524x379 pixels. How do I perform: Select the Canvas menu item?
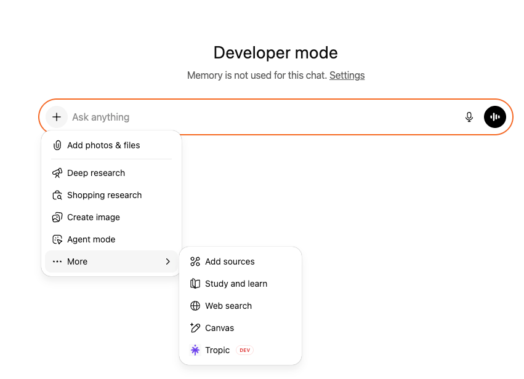(219, 328)
